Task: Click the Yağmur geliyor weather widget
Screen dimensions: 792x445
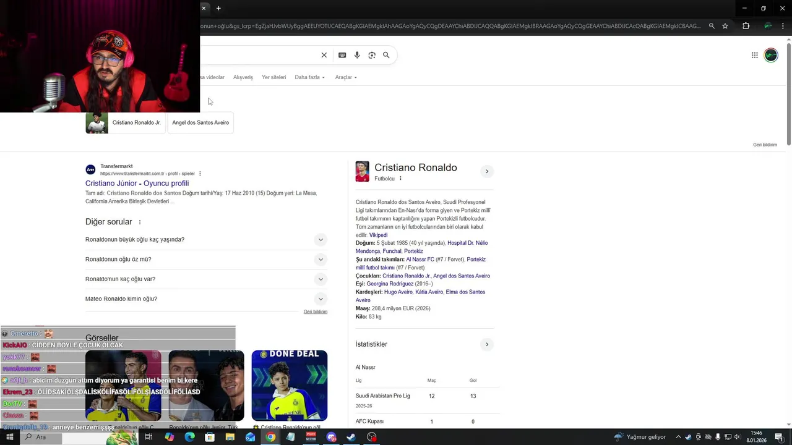Action: (x=640, y=437)
